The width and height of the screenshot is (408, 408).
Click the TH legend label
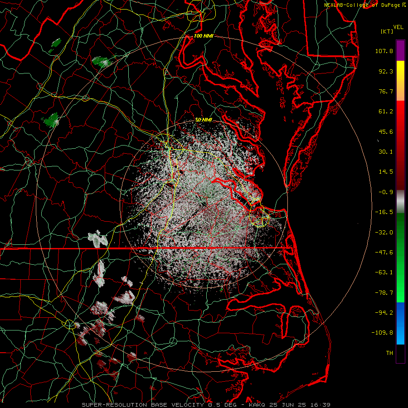tap(389, 353)
